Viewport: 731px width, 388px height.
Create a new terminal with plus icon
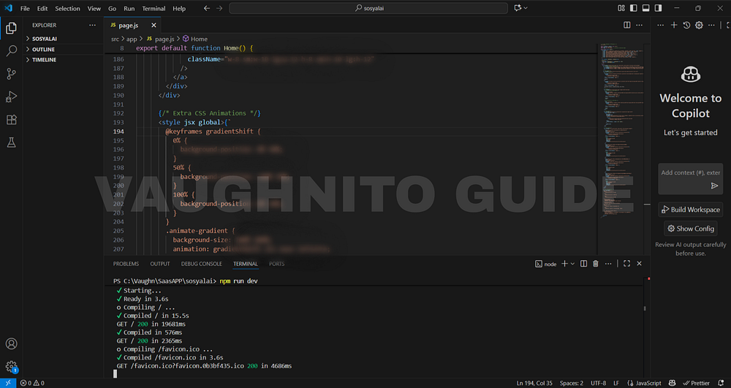(564, 264)
